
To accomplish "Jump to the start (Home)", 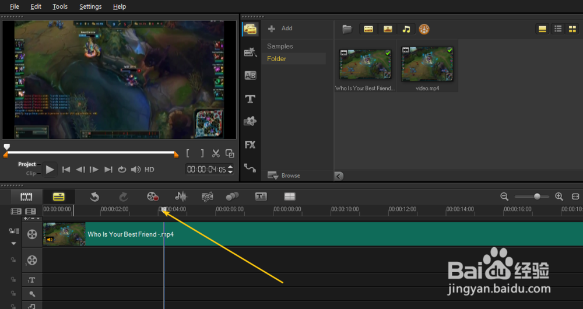I will point(66,170).
